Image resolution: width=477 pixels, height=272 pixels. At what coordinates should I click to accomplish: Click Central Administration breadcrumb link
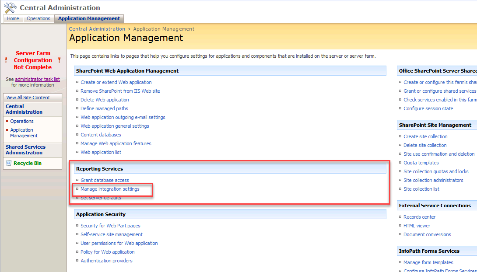(x=97, y=29)
